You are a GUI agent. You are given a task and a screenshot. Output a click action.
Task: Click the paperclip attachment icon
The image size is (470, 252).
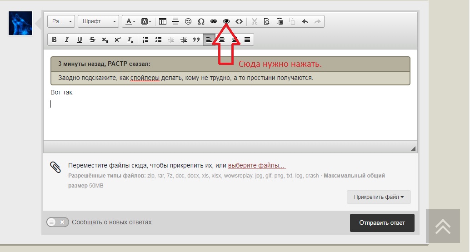(x=55, y=167)
